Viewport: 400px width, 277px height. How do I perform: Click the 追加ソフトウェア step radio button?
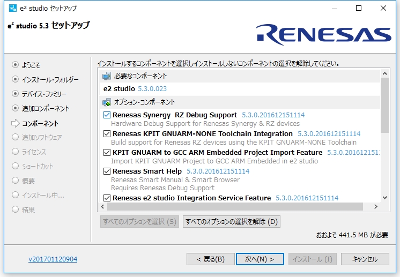tap(16, 137)
